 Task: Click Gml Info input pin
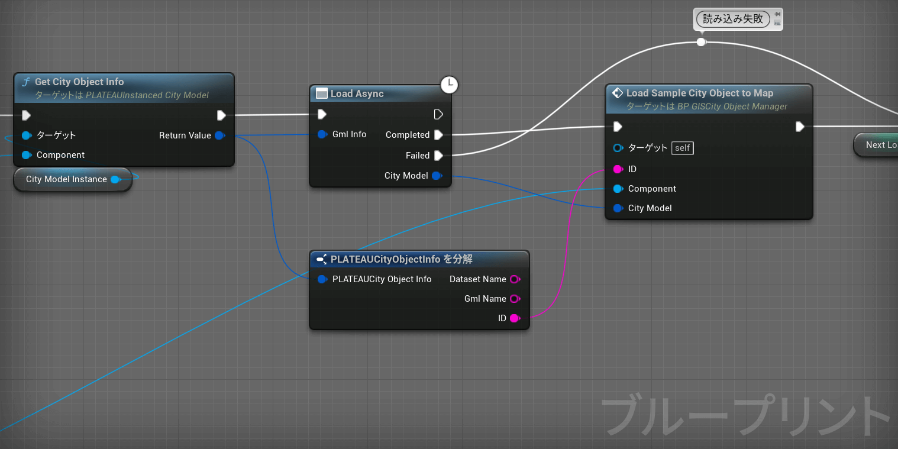tap(322, 134)
